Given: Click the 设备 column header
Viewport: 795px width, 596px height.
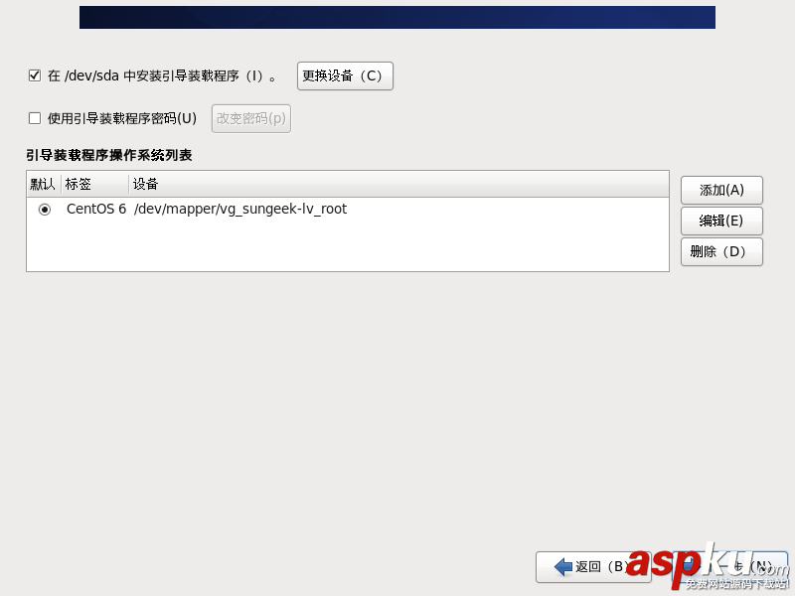Looking at the screenshot, I should [x=145, y=184].
